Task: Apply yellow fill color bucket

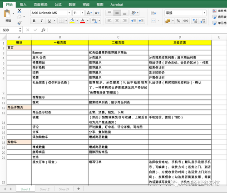Action: click(x=72, y=21)
